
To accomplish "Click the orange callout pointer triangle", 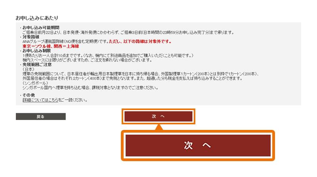I will (x=159, y=127).
